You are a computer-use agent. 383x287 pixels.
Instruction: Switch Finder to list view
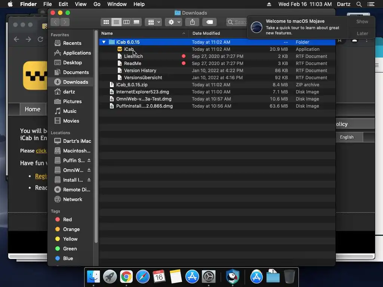[116, 22]
